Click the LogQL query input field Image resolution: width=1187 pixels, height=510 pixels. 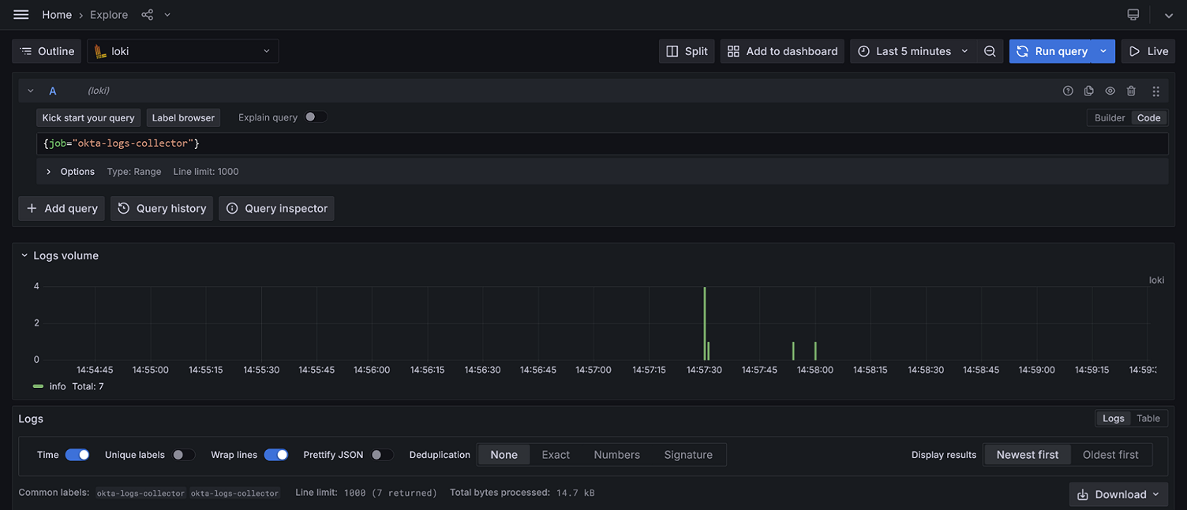point(600,143)
